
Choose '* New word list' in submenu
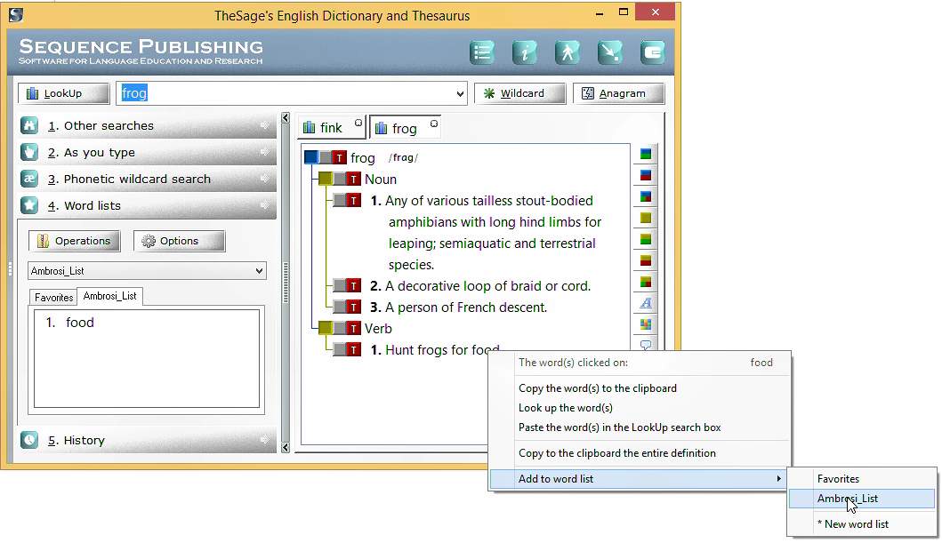pos(861,523)
